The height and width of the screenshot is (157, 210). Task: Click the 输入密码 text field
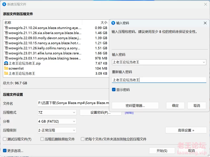[159, 62]
